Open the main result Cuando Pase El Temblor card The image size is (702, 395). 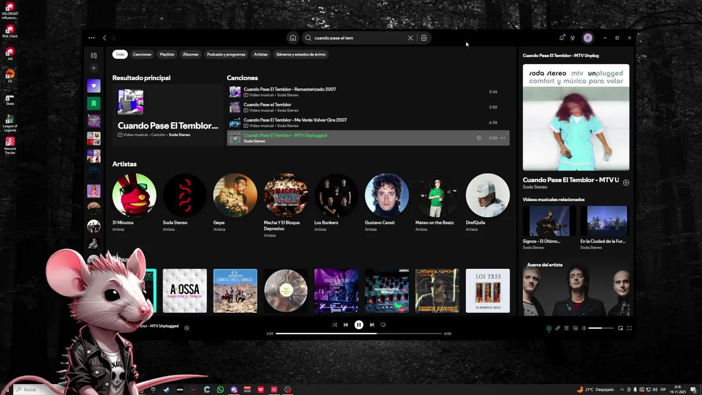pos(167,114)
